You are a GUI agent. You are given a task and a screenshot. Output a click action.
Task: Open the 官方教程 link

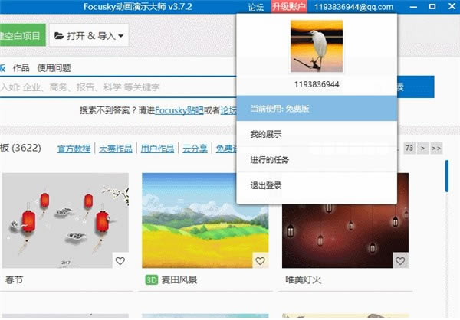point(74,149)
